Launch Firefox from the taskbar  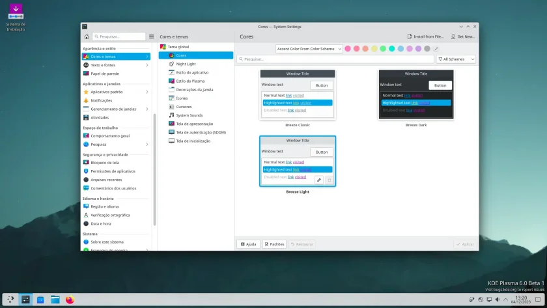coord(70,300)
